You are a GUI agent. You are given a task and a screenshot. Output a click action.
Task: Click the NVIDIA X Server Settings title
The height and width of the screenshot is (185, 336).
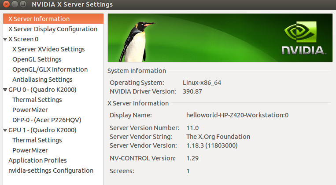[x=72, y=4]
